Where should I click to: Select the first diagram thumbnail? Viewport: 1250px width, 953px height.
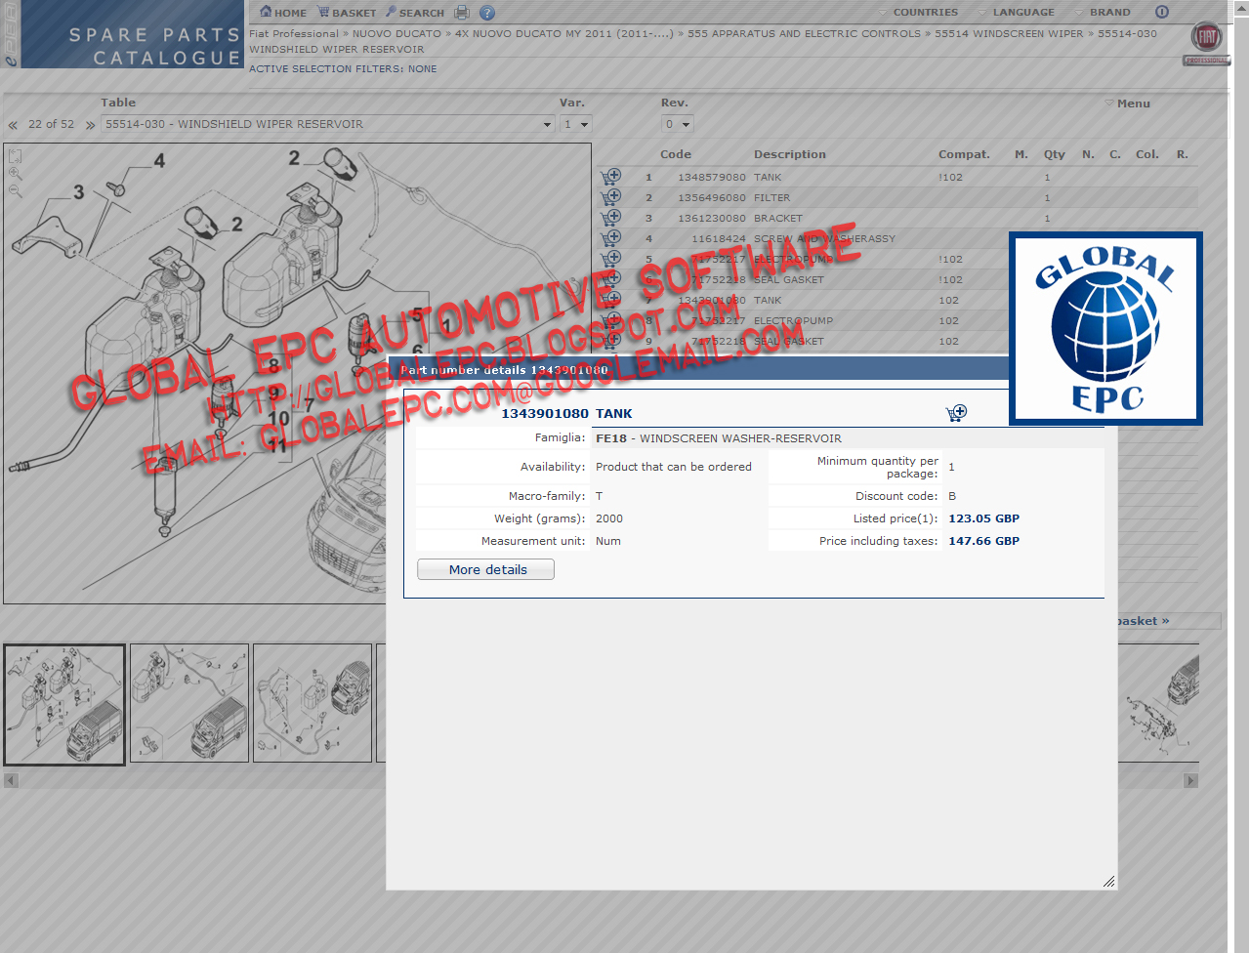(x=64, y=704)
